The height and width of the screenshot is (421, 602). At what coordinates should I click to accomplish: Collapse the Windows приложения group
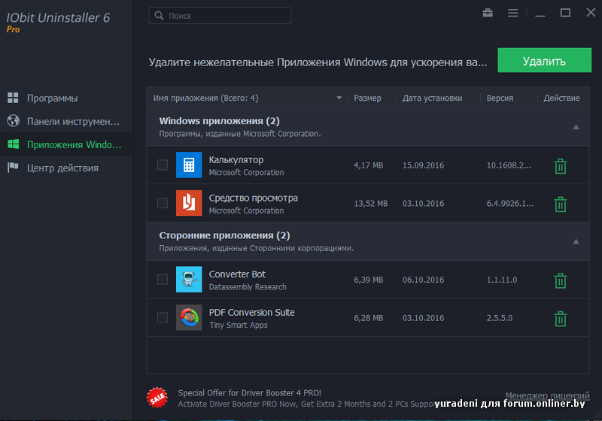click(576, 127)
